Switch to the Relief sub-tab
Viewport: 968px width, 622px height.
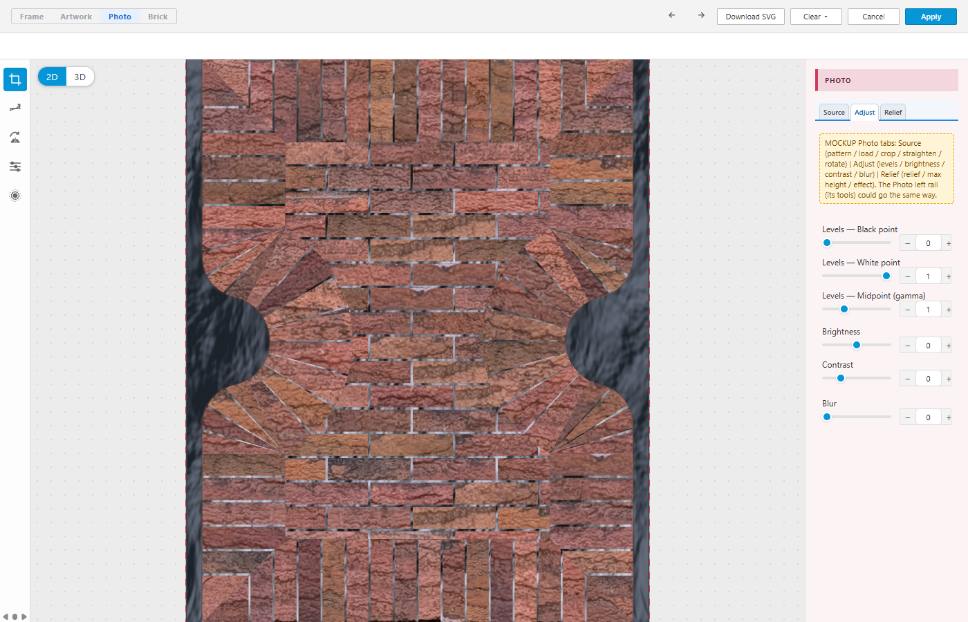pyautogui.click(x=893, y=112)
